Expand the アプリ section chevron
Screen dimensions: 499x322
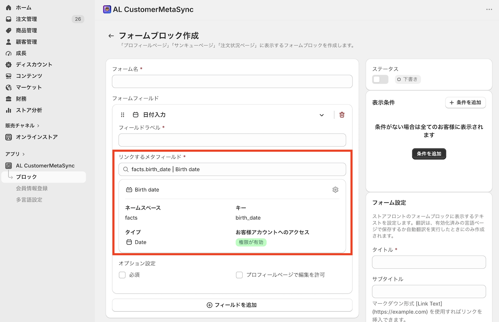pyautogui.click(x=24, y=154)
